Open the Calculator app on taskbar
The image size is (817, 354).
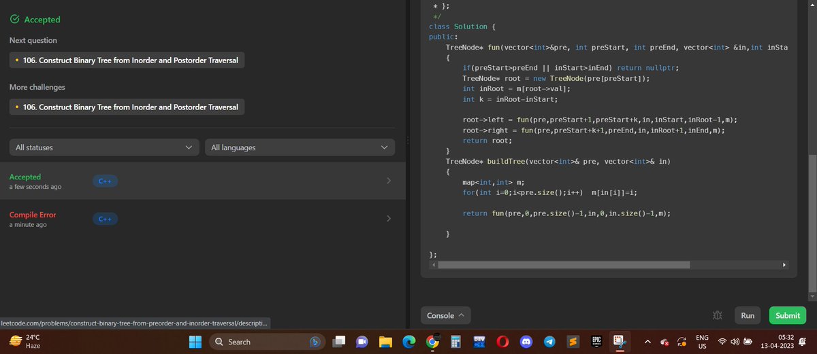455,342
